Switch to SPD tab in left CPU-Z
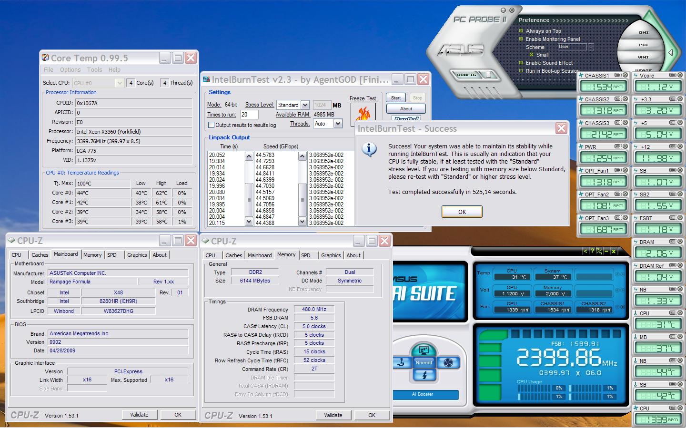Image resolution: width=686 pixels, height=428 pixels. [x=112, y=255]
